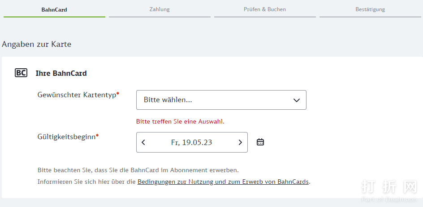Screen dimensions: 423x207
Task: Click the Gültigkeitsbeginn label
Action: point(68,137)
